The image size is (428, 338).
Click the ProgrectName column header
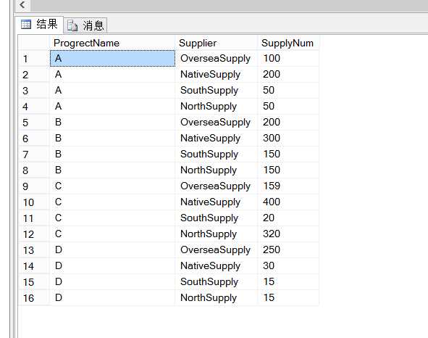coord(112,43)
